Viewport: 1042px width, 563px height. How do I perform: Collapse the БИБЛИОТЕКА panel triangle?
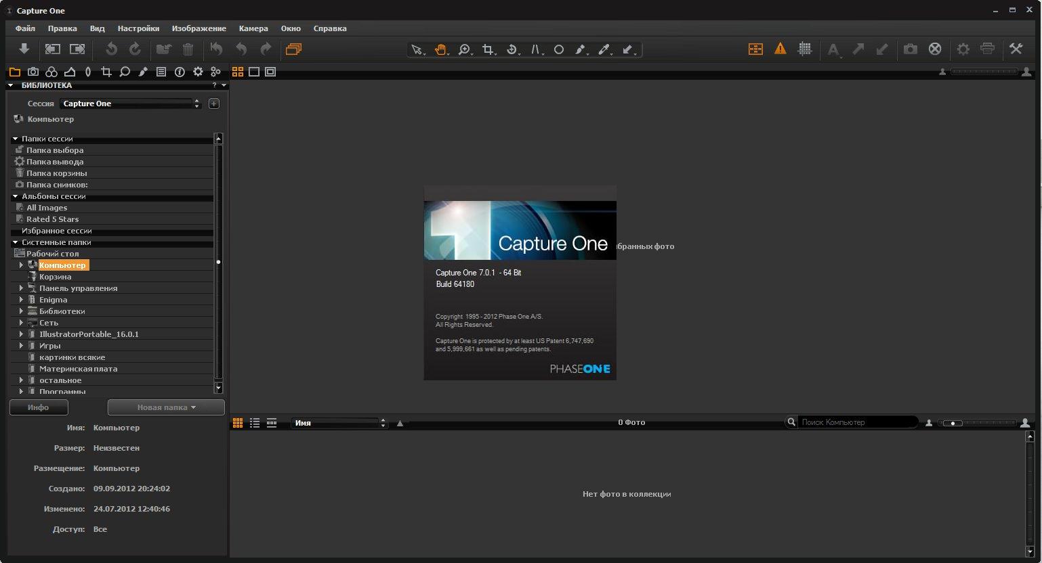[11, 85]
